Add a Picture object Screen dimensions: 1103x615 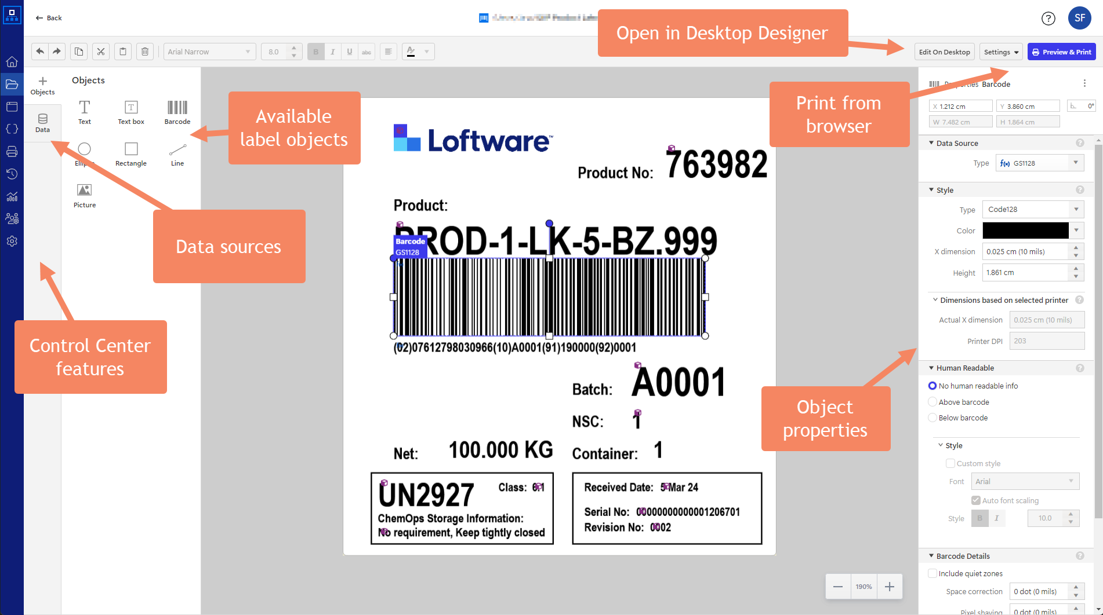coord(85,195)
